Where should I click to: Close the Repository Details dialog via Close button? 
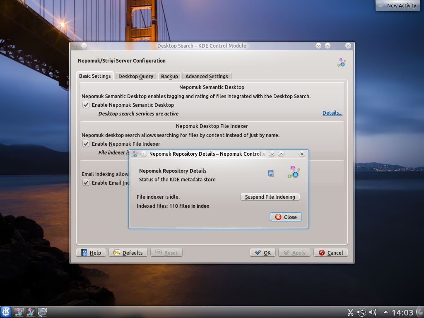[x=286, y=217]
